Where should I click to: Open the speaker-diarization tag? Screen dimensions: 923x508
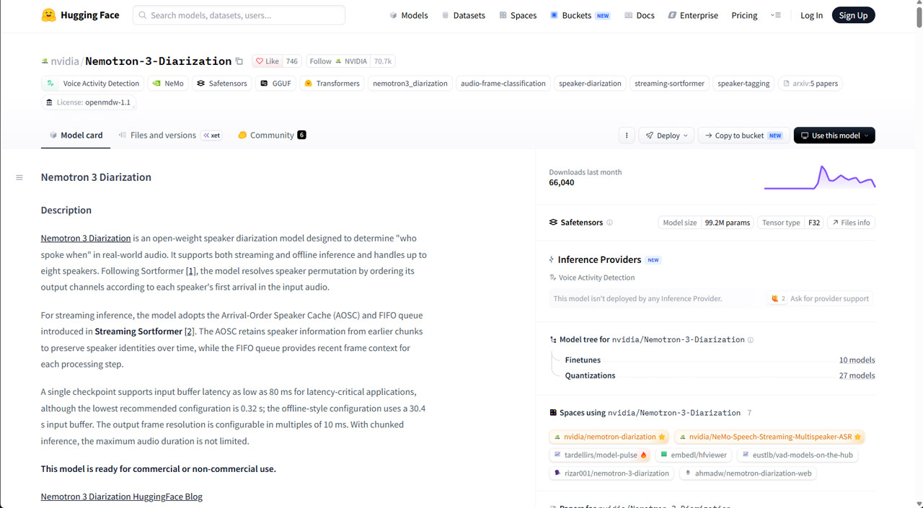(590, 84)
